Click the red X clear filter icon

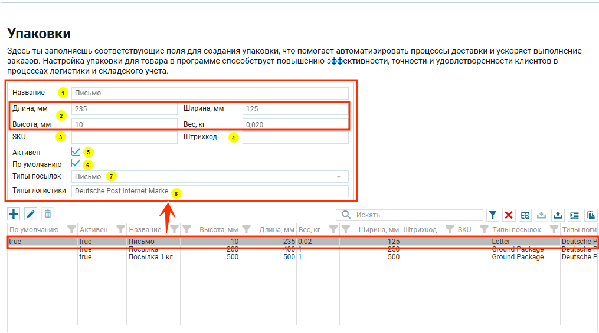click(x=509, y=215)
